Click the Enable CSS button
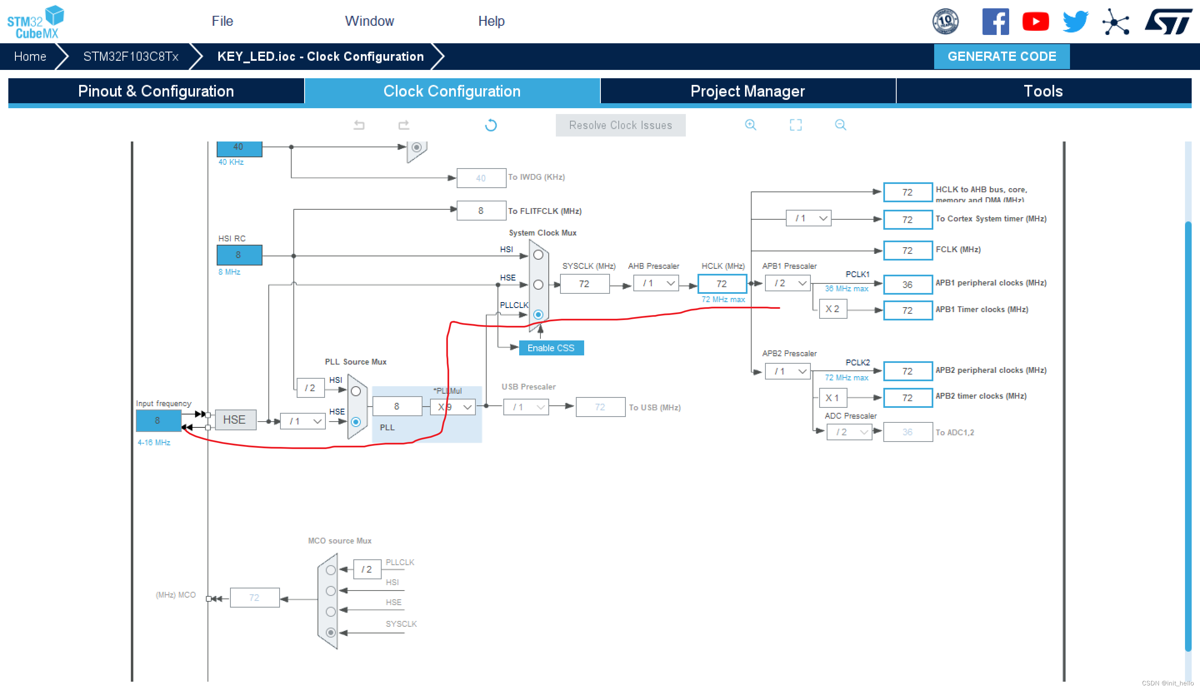 (551, 348)
